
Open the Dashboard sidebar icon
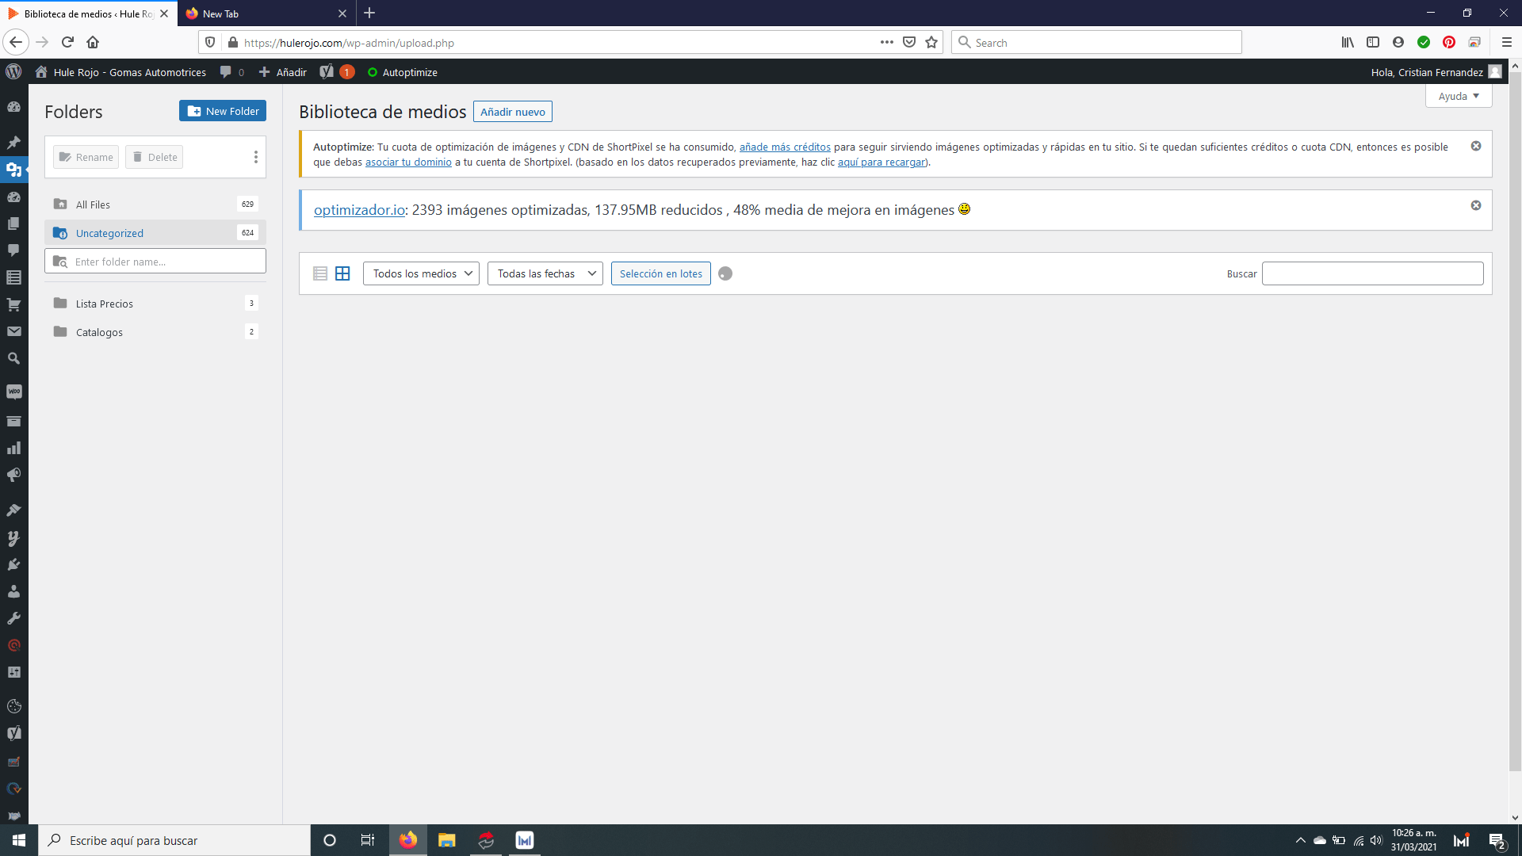(13, 107)
